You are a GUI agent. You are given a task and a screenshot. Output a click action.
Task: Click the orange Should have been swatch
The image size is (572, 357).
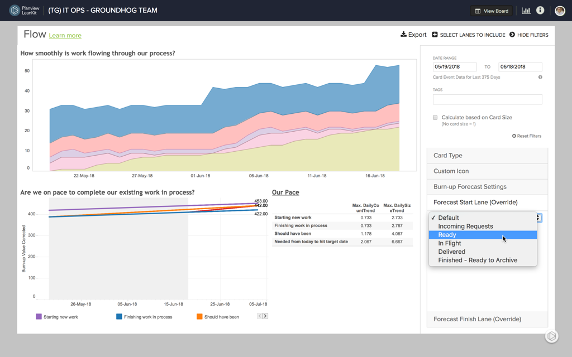click(199, 317)
